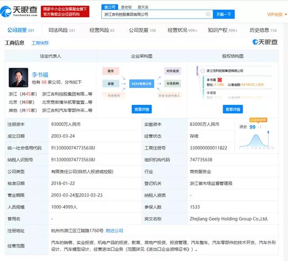Click the red 国家中小企业发展基金旗下 banner
The width and height of the screenshot is (288, 261).
click(x=65, y=12)
